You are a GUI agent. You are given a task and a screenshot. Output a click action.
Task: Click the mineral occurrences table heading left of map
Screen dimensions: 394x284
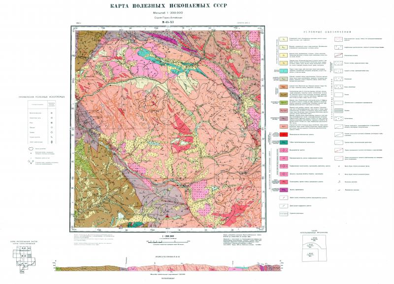click(x=42, y=96)
